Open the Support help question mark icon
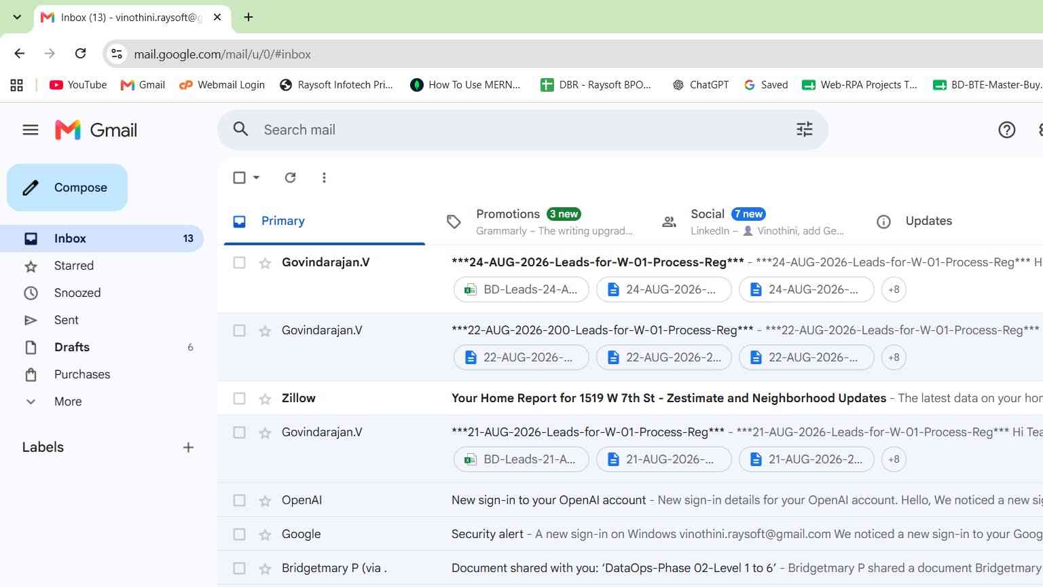 (x=1007, y=130)
